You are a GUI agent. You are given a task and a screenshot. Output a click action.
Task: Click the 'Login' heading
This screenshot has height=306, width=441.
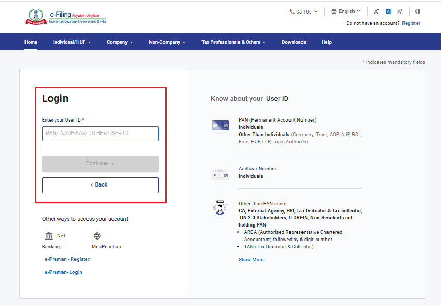(x=55, y=98)
